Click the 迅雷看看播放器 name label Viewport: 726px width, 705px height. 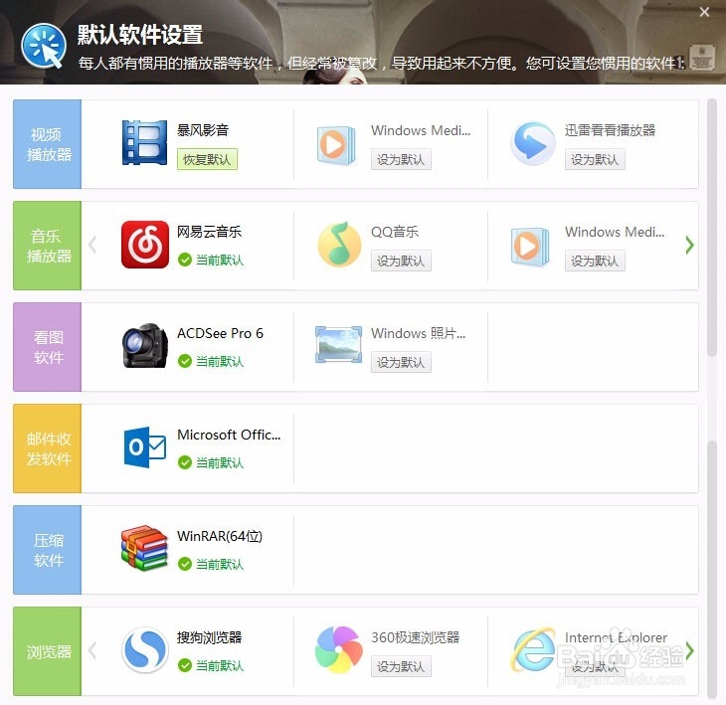pyautogui.click(x=611, y=130)
